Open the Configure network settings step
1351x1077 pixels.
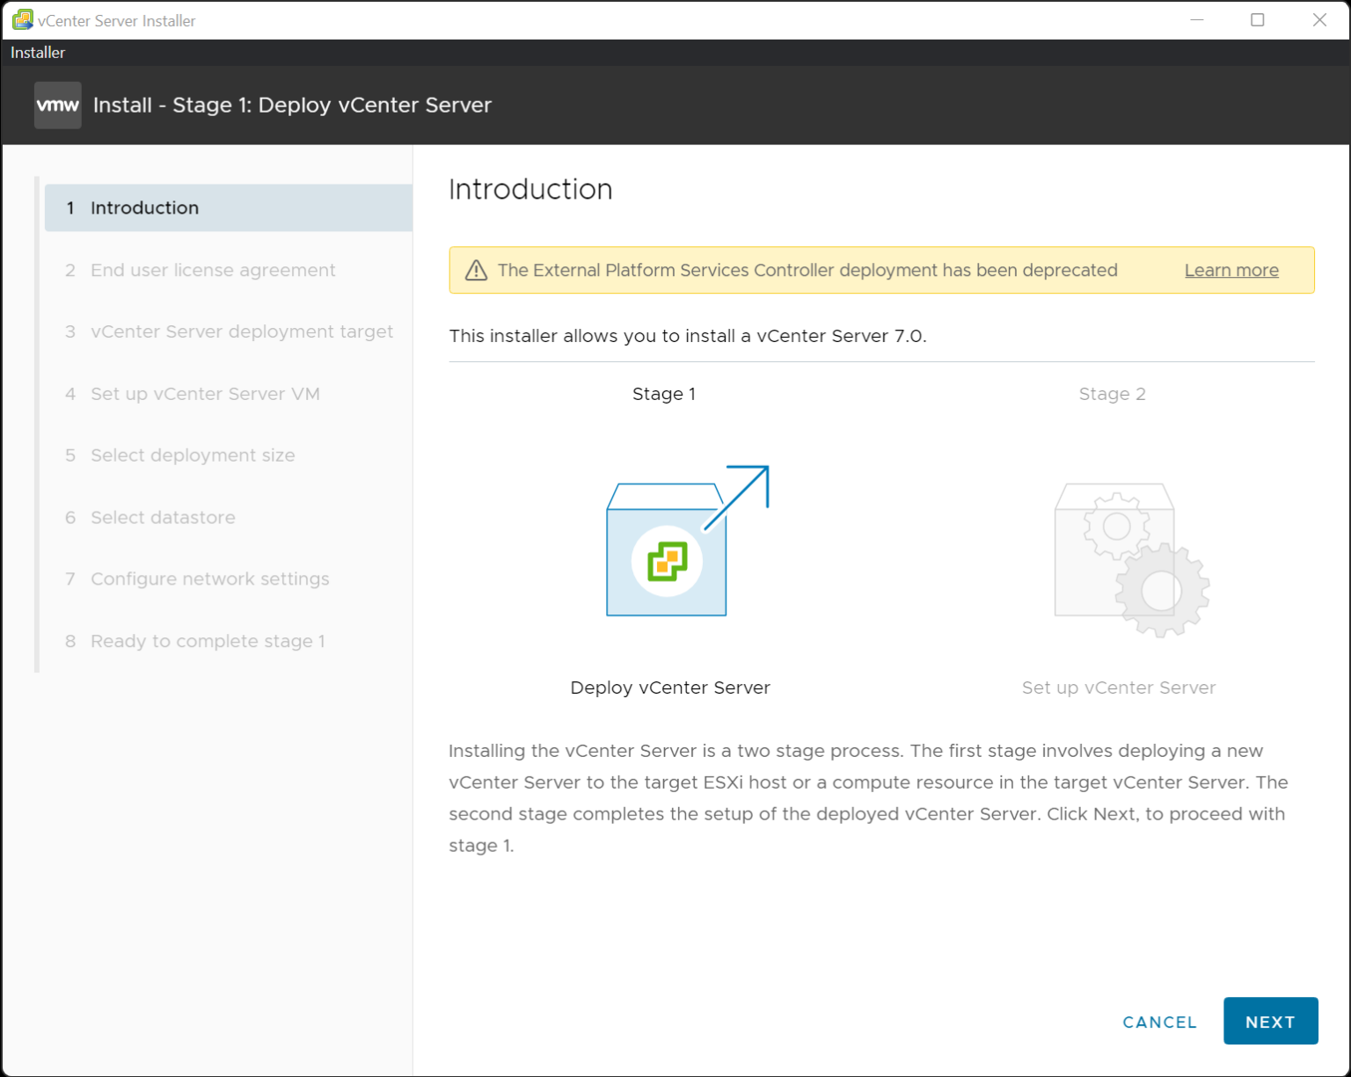coord(209,579)
